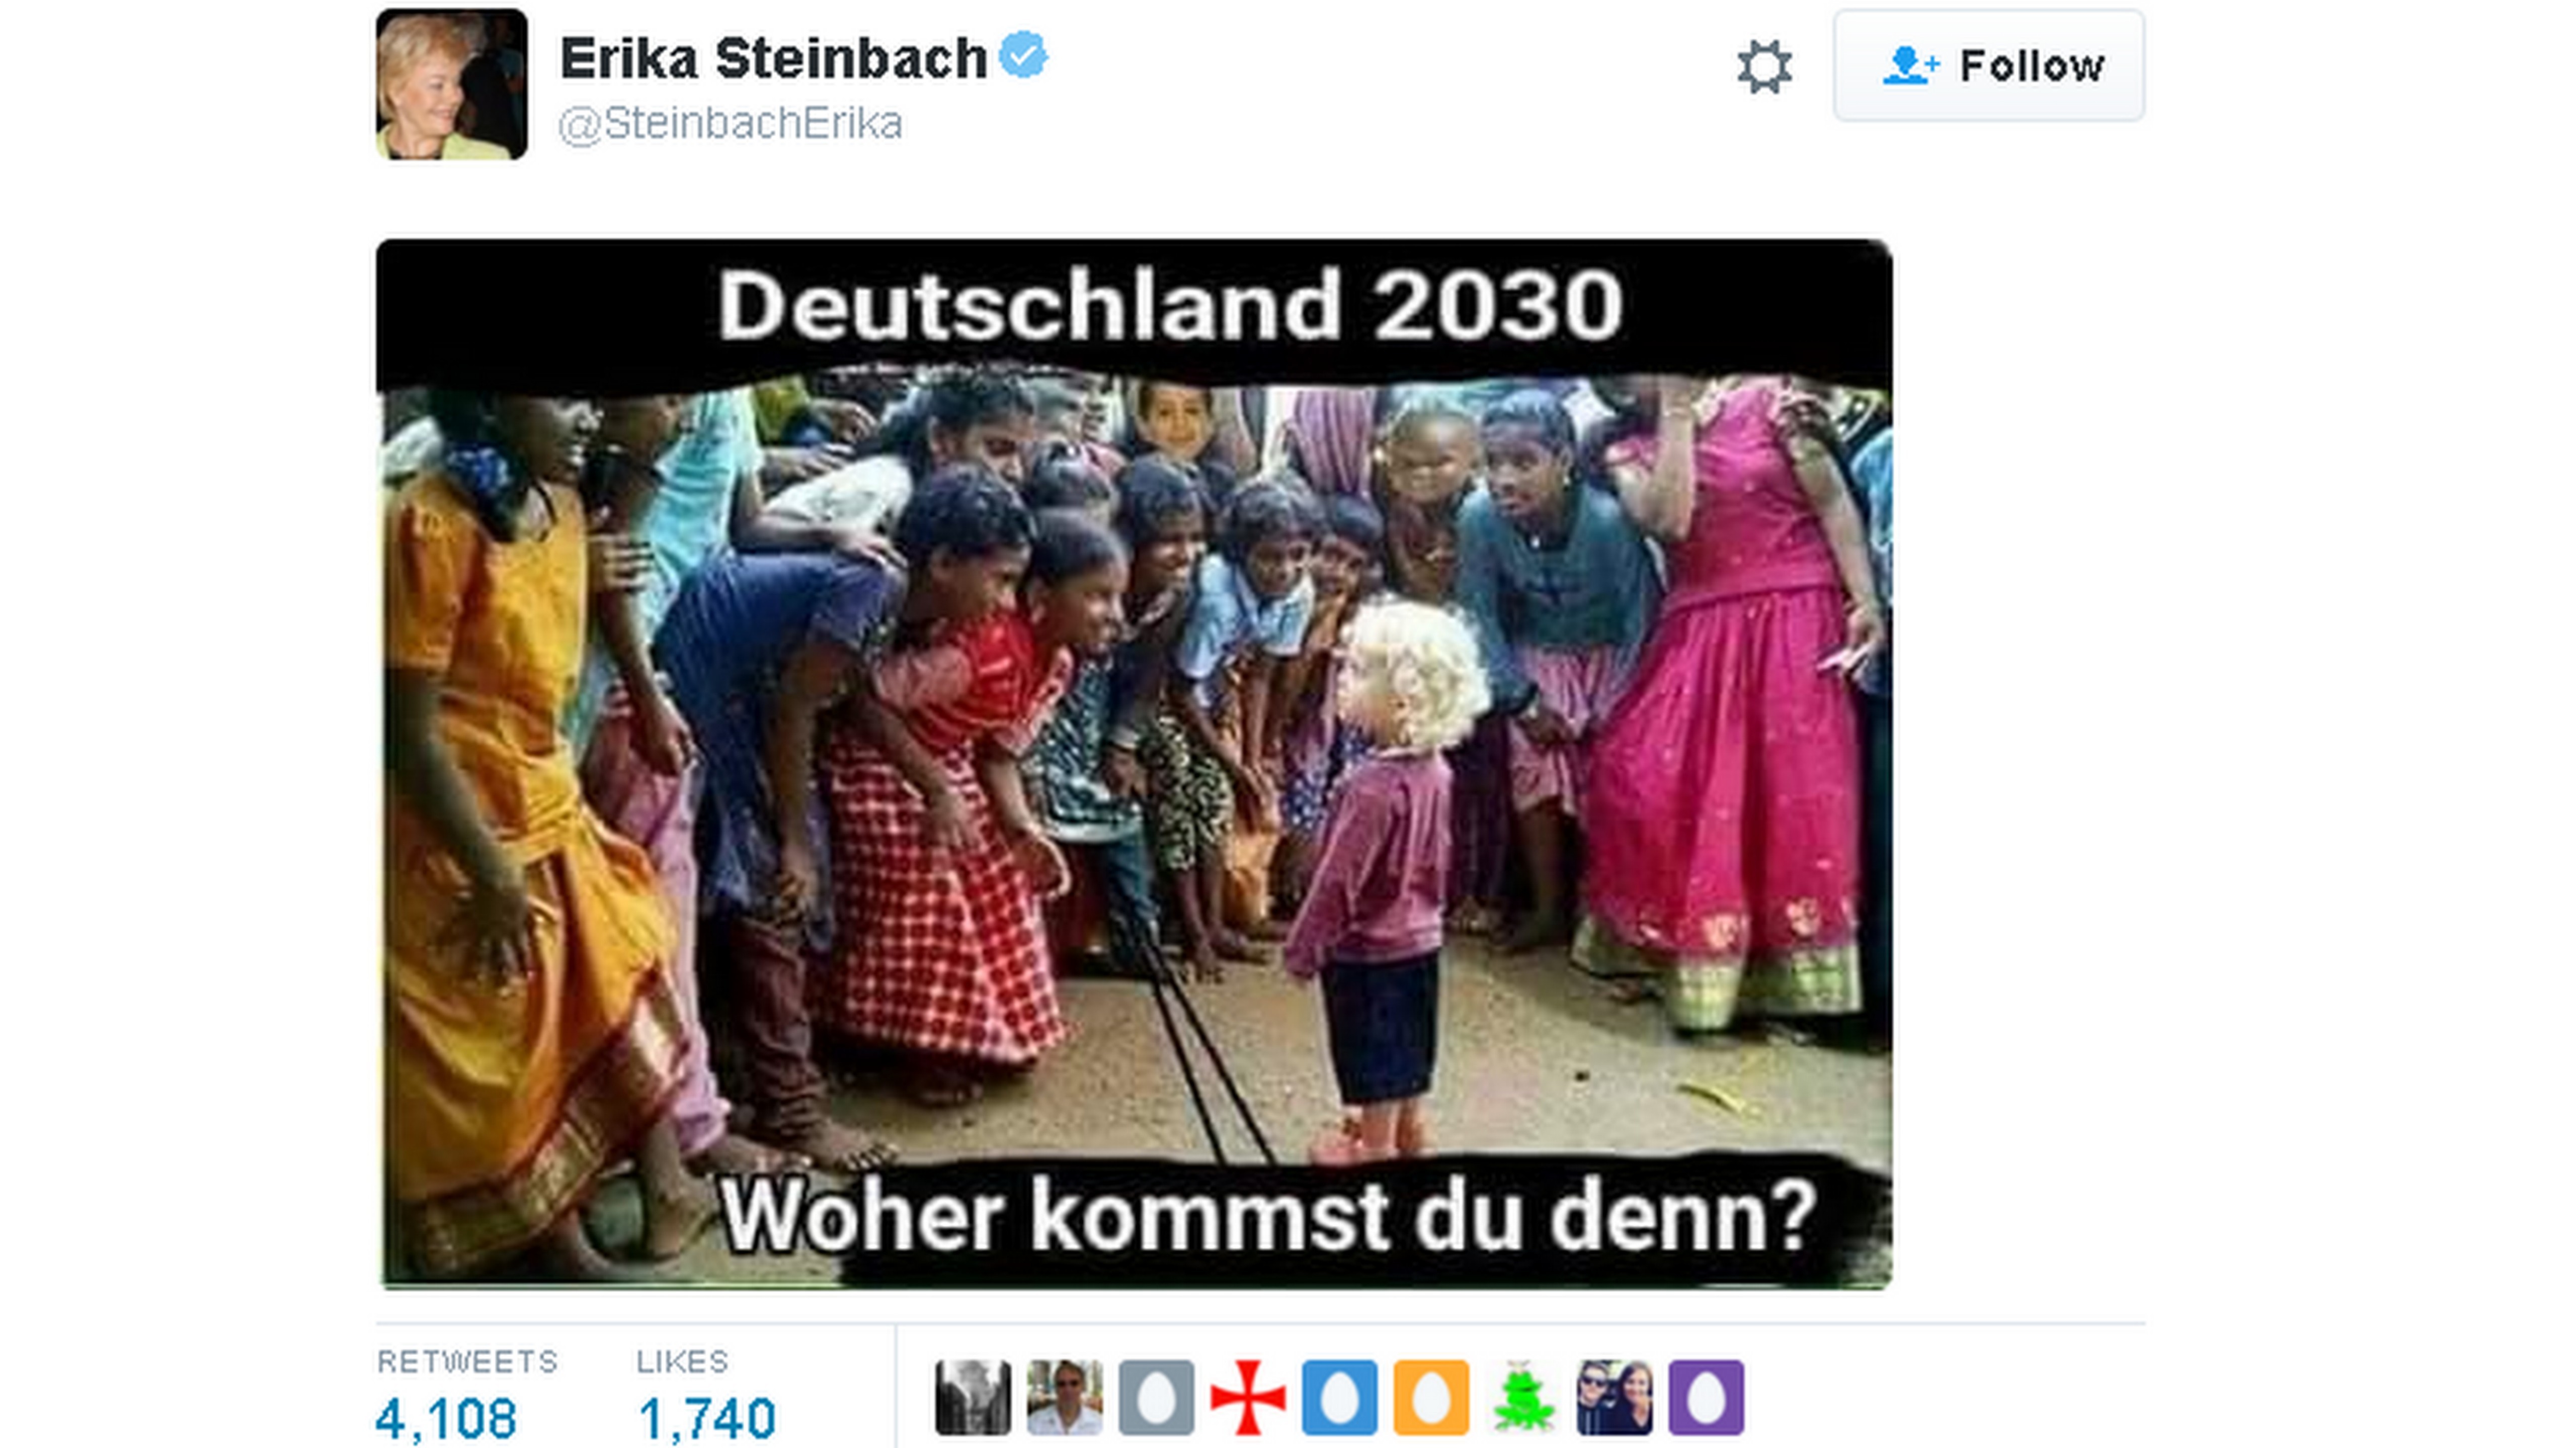Follow Erika Steinbach
Screen dimensions: 2576x1448
1988,66
